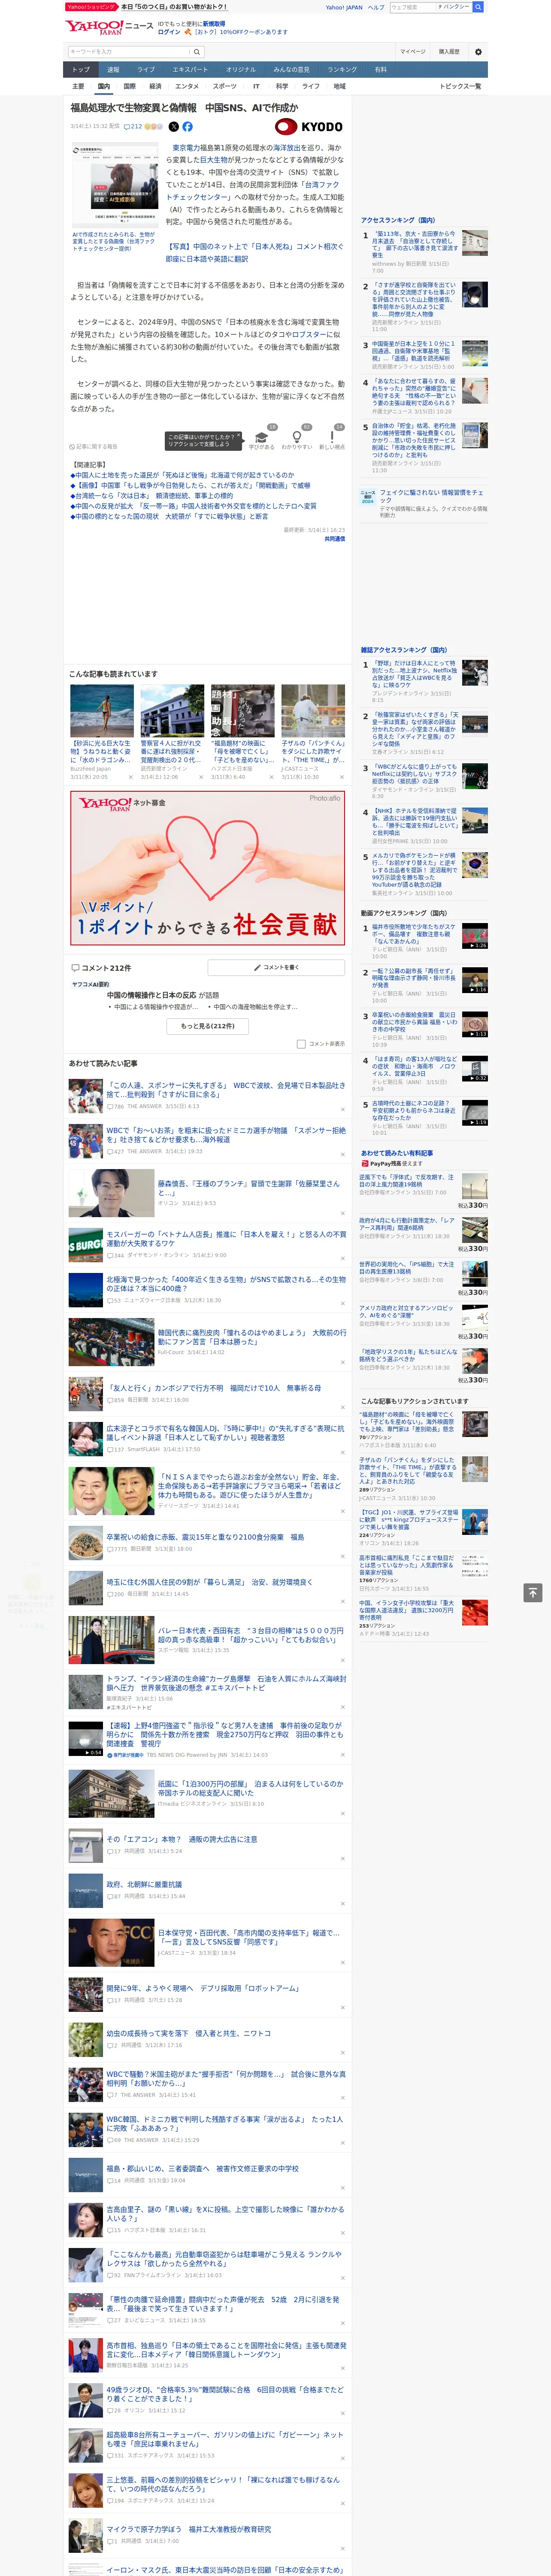
Task: Play the video ranking clip marked 0:32
Action: tap(475, 1069)
